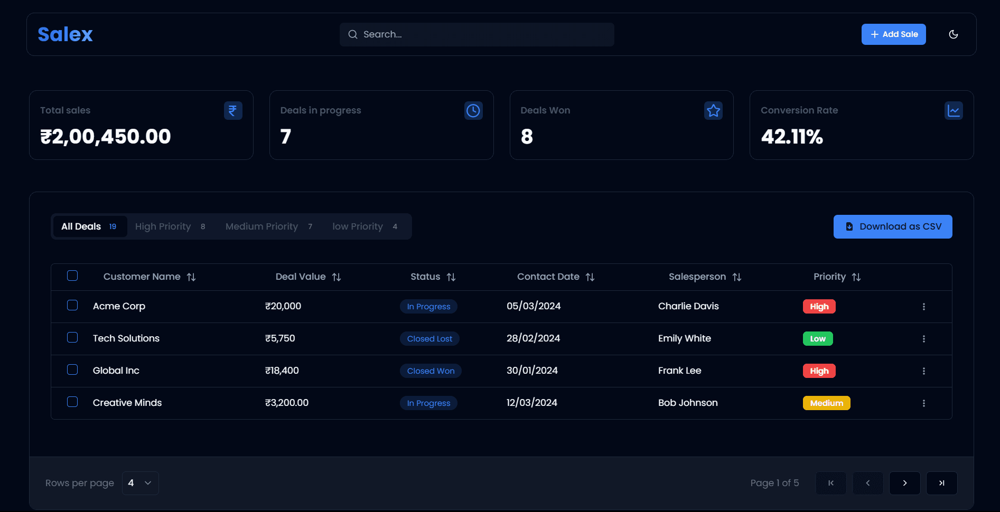Click the Add Sale button
The height and width of the screenshot is (512, 1000).
893,34
